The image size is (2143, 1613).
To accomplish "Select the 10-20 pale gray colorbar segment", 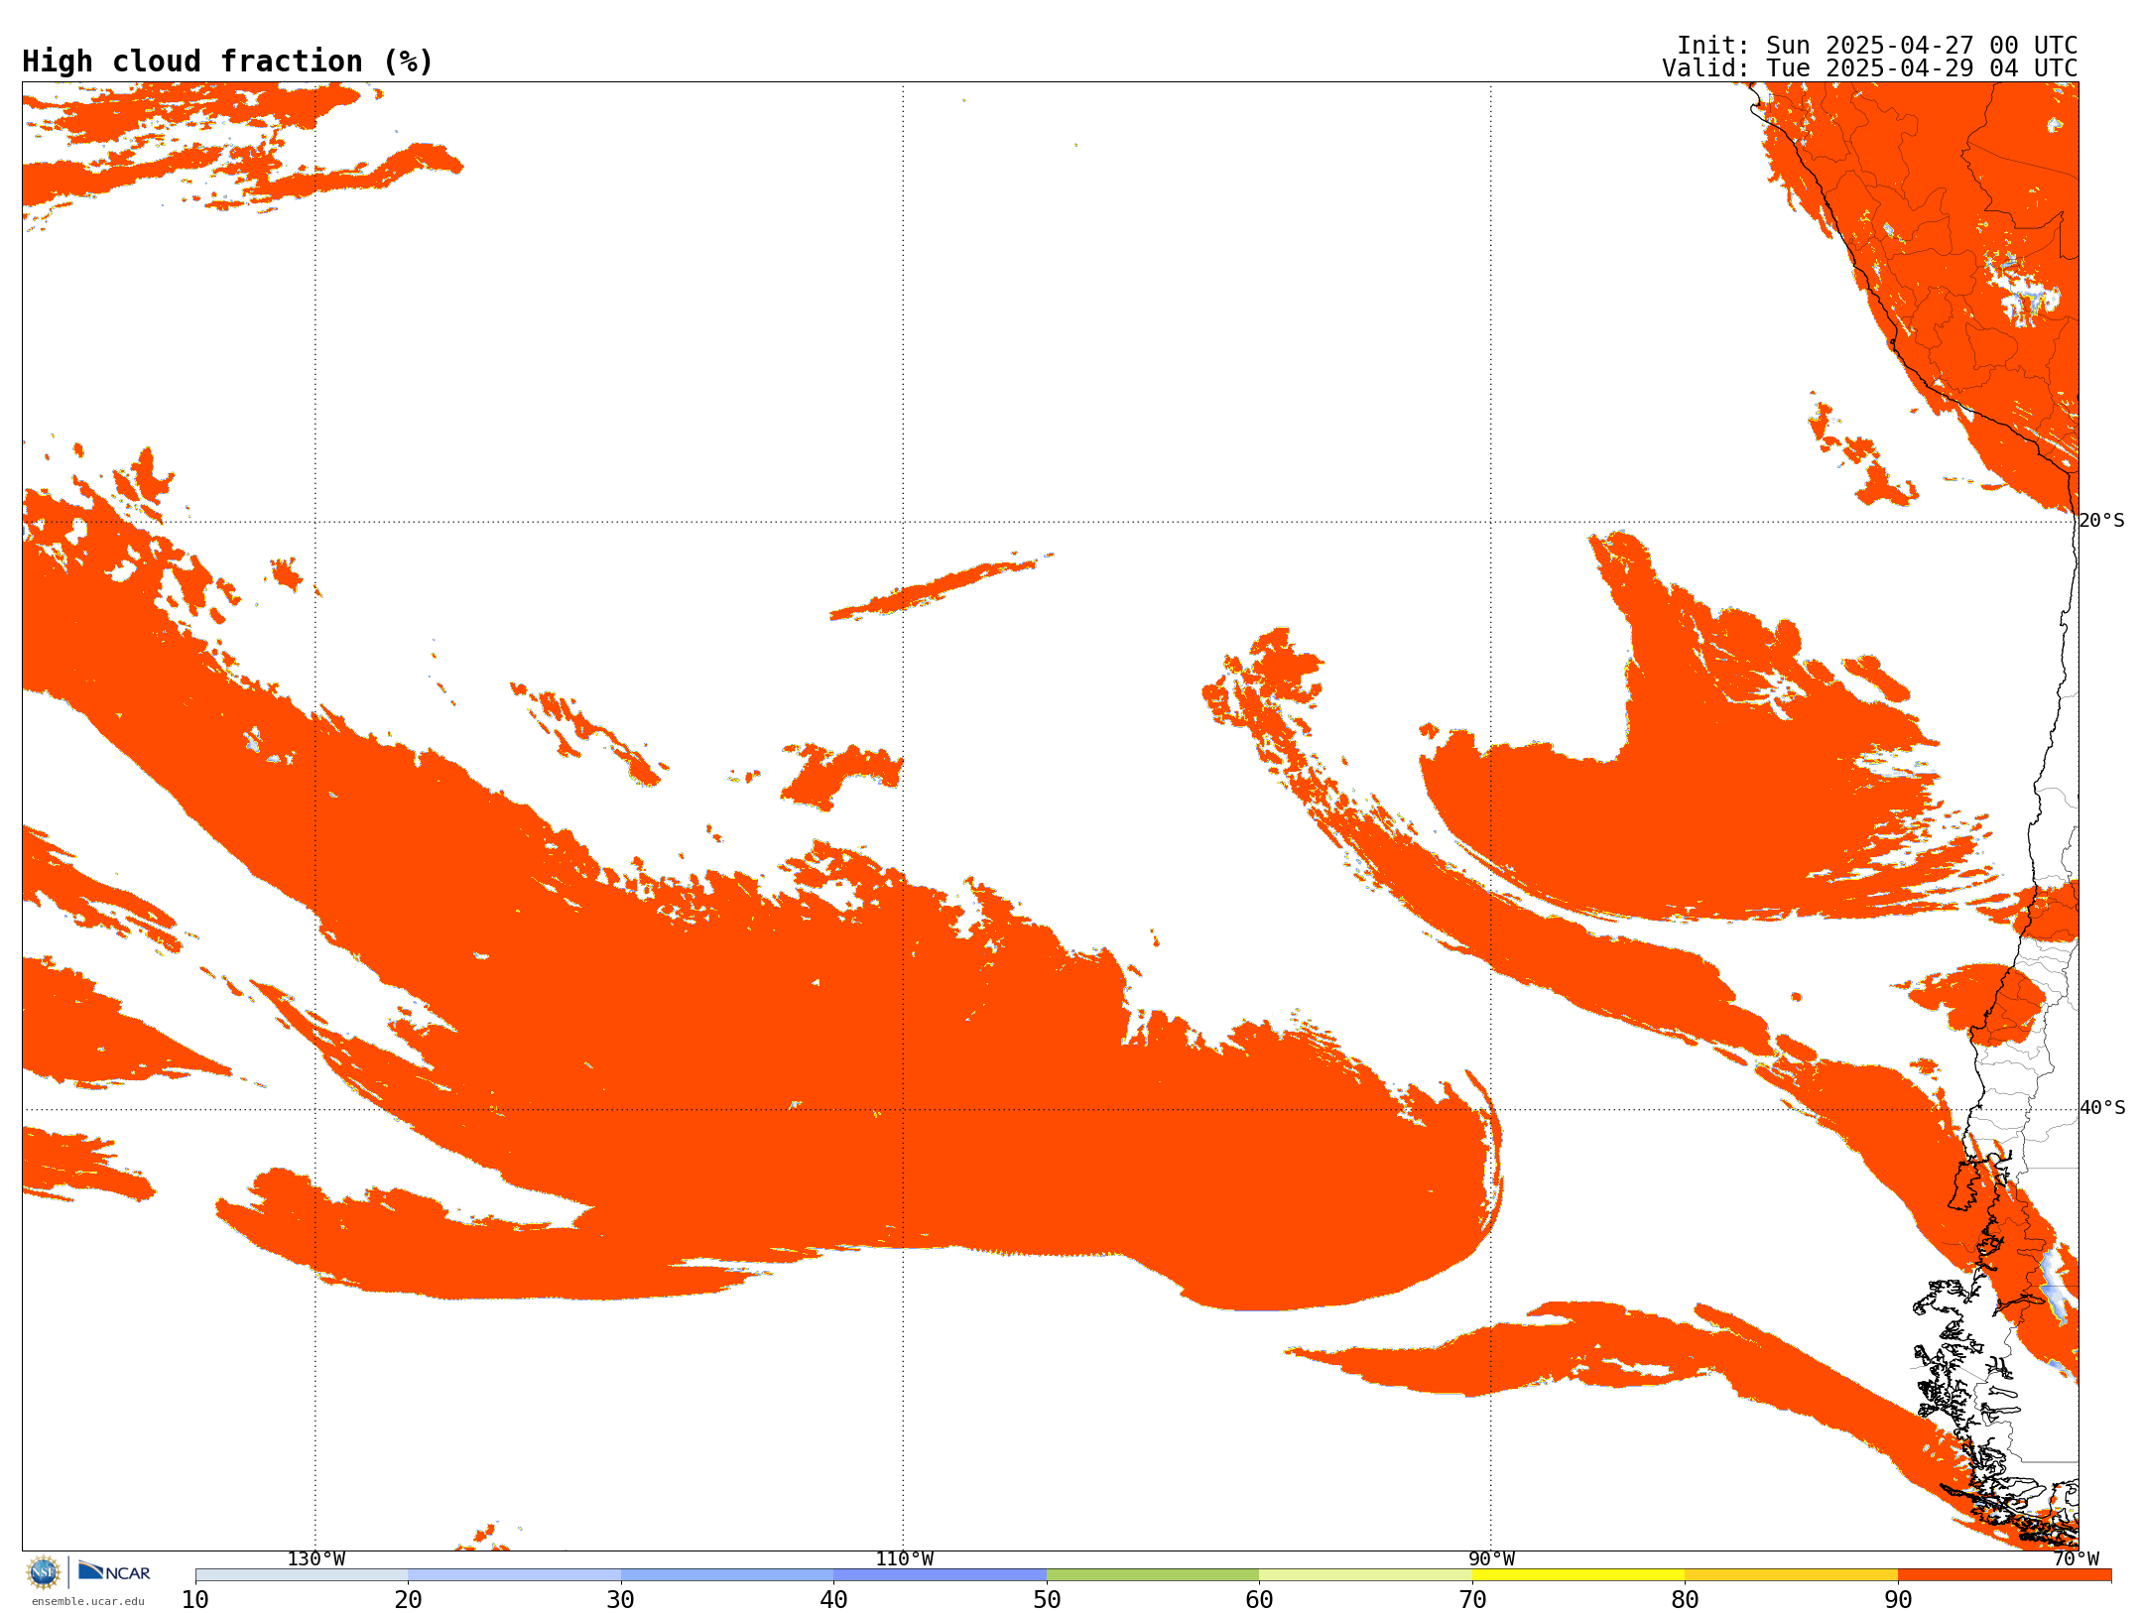I will click(302, 1575).
